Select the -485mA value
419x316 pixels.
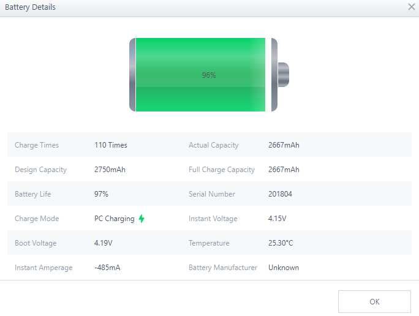[107, 268]
